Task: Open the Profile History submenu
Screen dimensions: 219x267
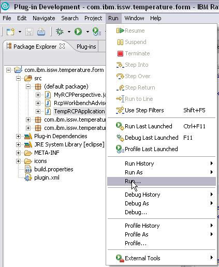Action: point(162,226)
